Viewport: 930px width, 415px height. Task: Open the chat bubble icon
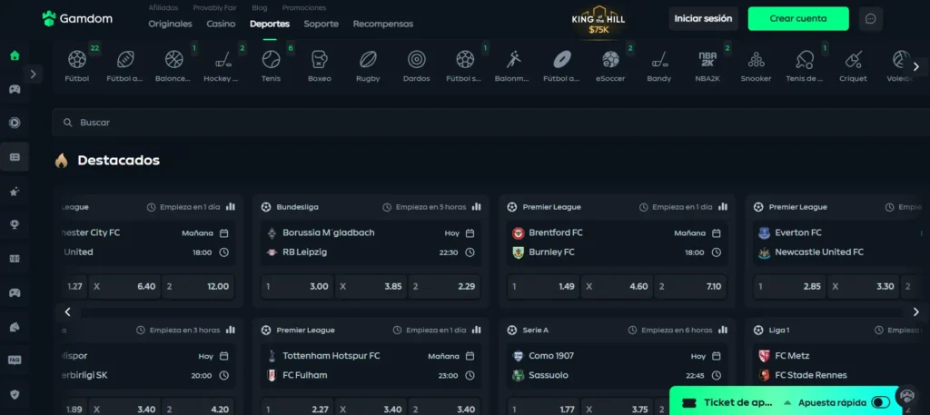(871, 19)
